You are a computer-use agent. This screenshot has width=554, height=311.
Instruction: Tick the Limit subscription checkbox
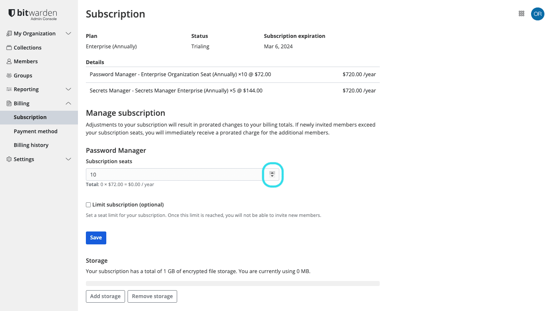click(x=88, y=205)
